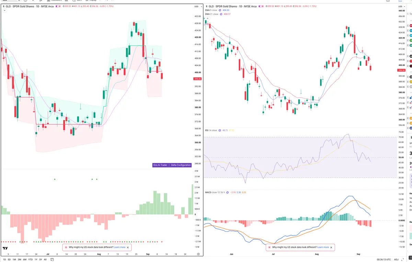
Task: Select the 6M time range
Action: click(x=25, y=260)
